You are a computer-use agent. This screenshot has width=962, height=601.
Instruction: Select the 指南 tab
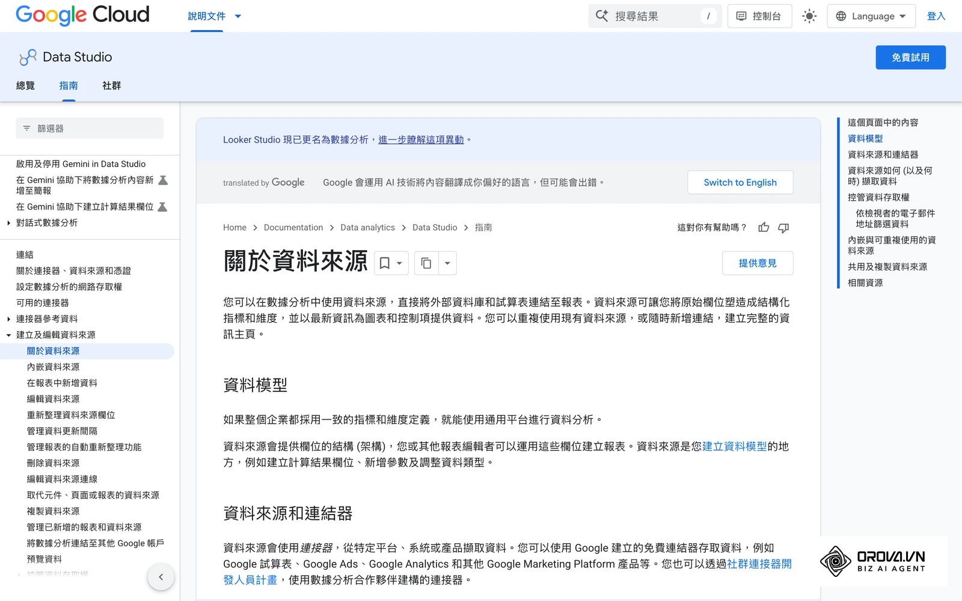pyautogui.click(x=69, y=86)
